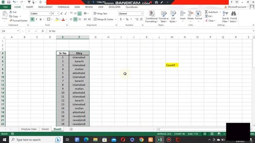Viewport: 255px width, 143px height.
Task: Add a new sheet with plus icon
Action: tap(71, 129)
